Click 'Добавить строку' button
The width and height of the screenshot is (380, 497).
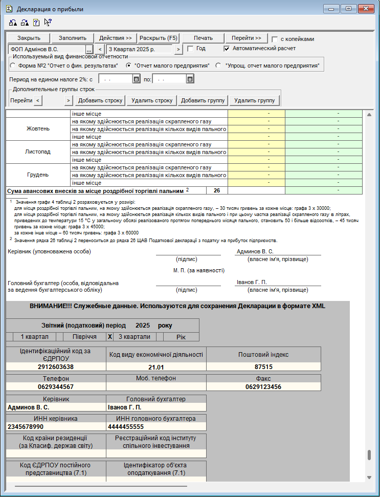(101, 100)
